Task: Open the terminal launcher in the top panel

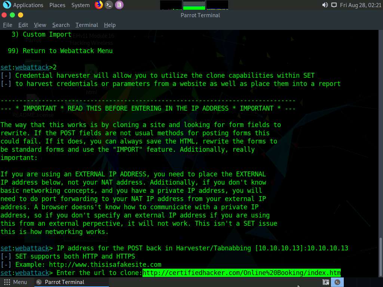Action: [108, 5]
